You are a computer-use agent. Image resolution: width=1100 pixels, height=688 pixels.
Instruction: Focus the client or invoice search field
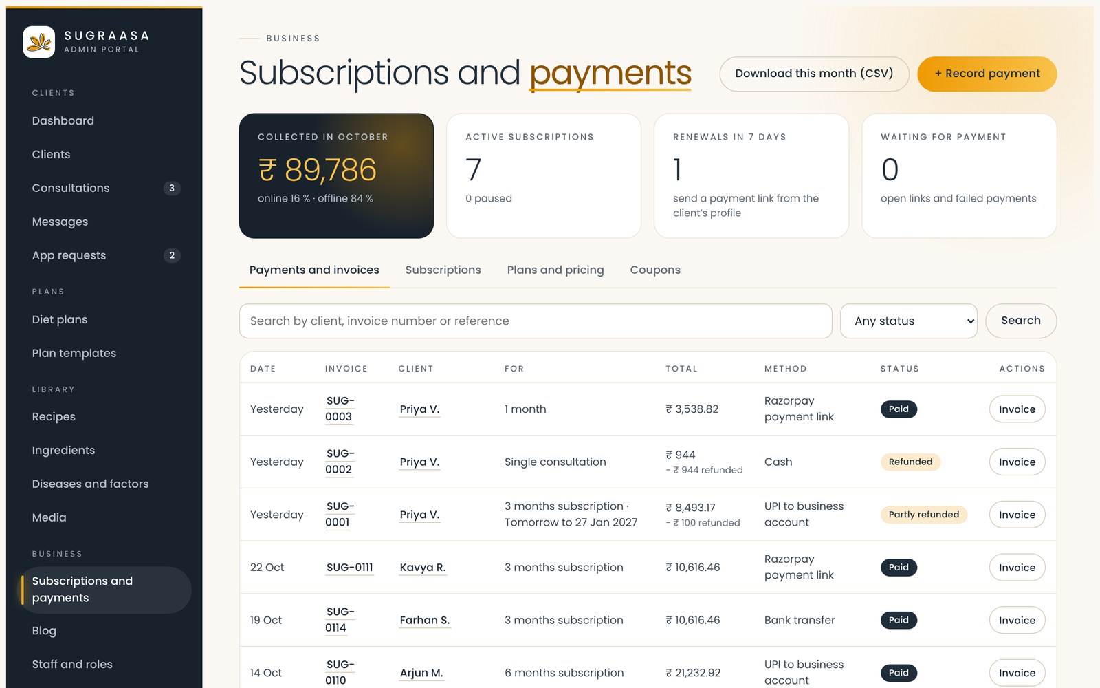coord(536,321)
